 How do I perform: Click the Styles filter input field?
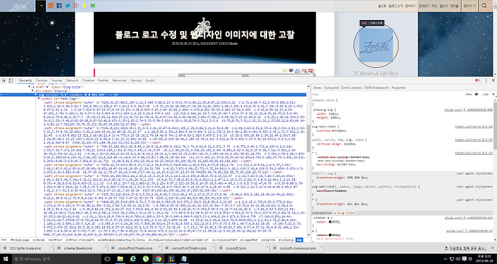pos(387,94)
